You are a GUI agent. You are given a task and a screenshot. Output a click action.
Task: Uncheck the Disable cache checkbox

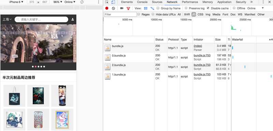tap(208, 8)
